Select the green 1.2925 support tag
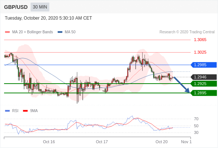The image size is (218, 148). 204,84
